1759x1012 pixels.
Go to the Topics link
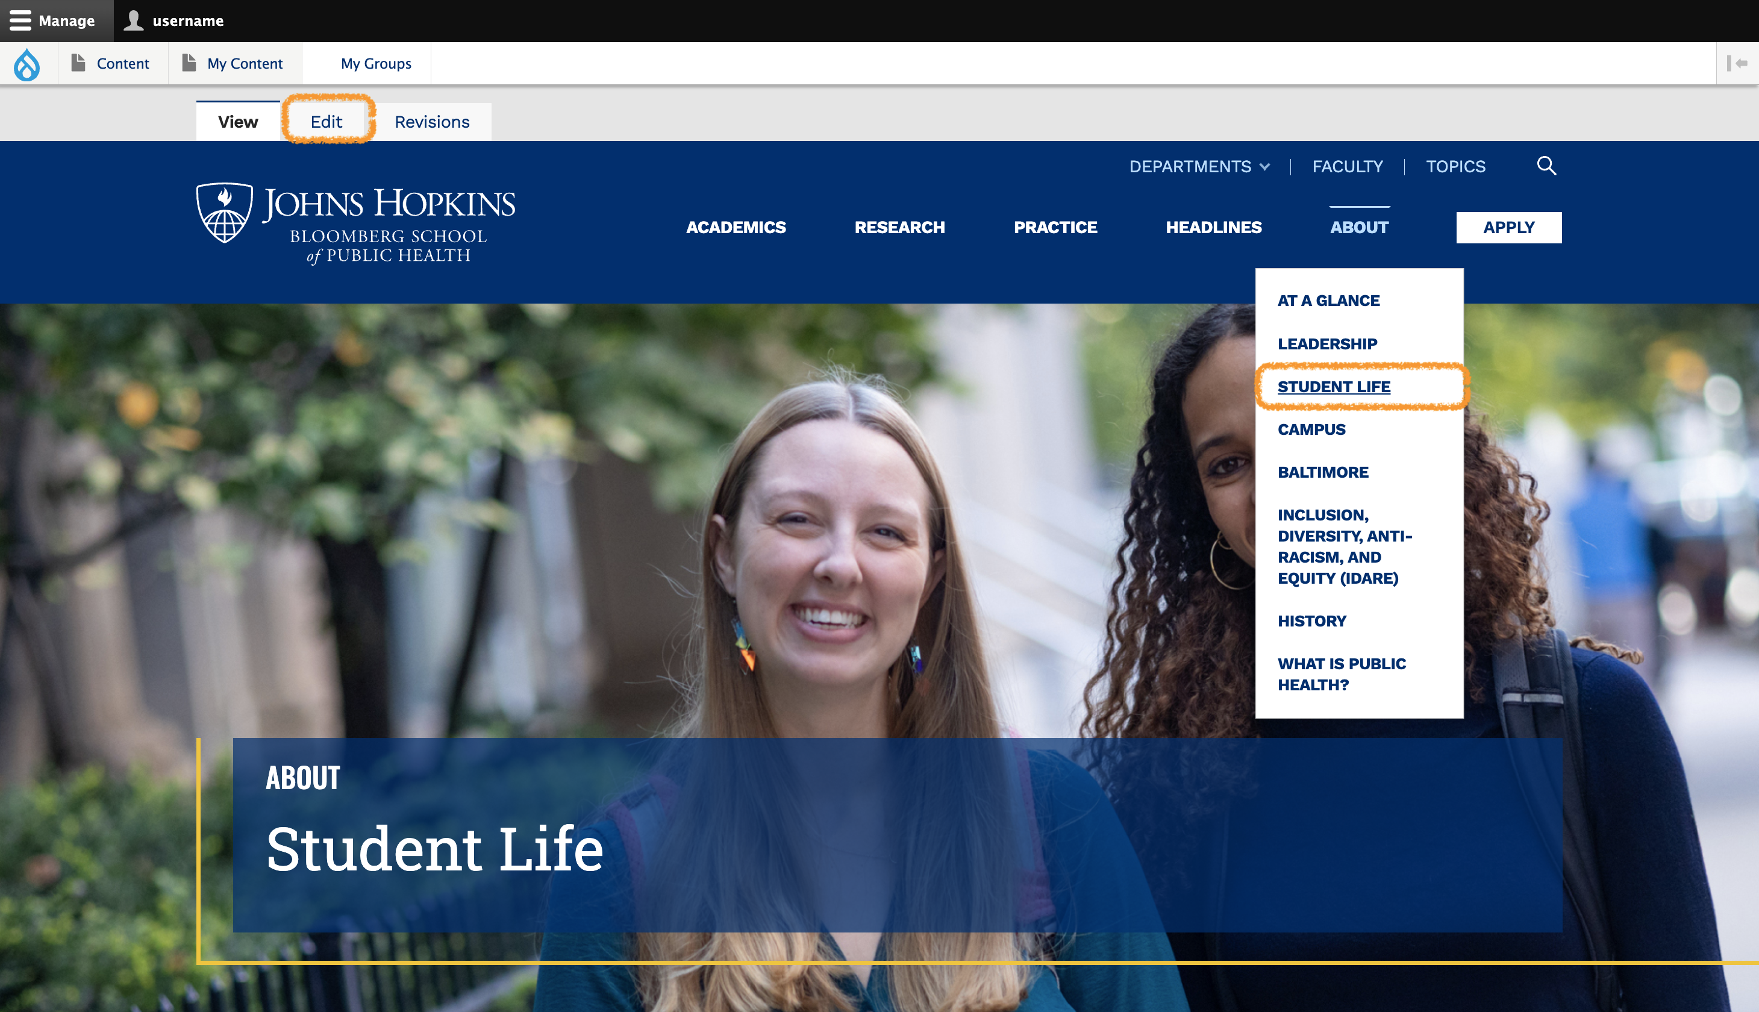pos(1455,167)
